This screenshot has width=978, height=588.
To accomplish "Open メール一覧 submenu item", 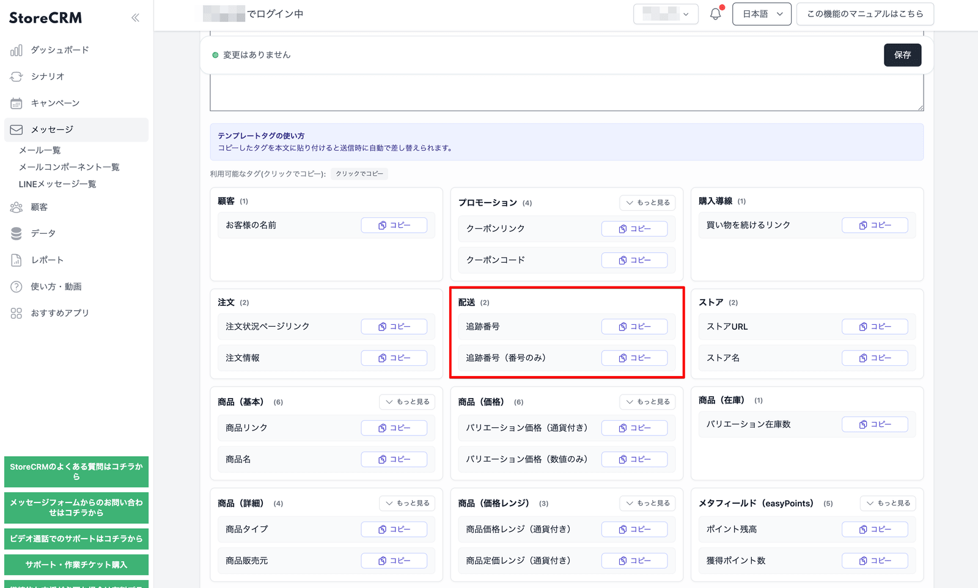I will 40,150.
